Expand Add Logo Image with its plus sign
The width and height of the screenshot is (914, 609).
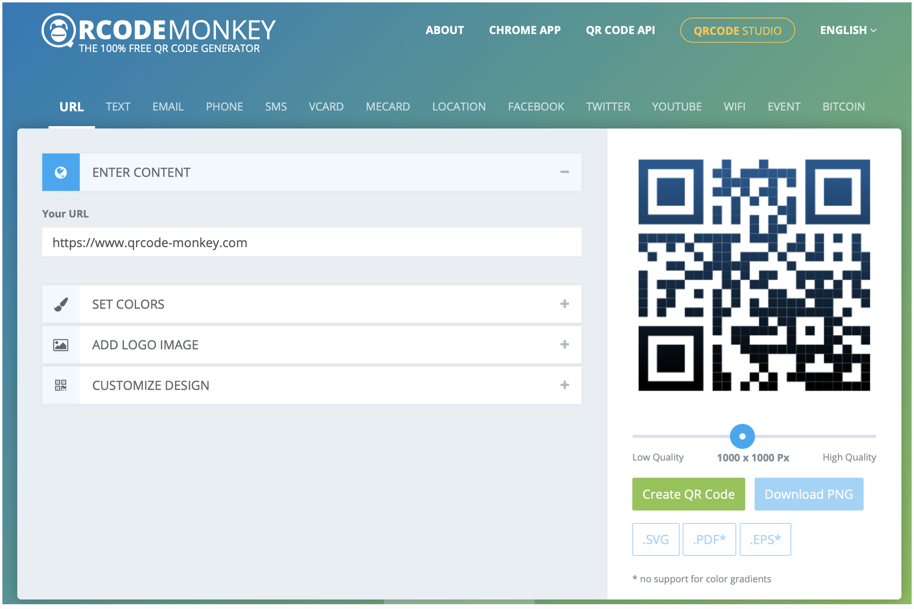pos(565,345)
